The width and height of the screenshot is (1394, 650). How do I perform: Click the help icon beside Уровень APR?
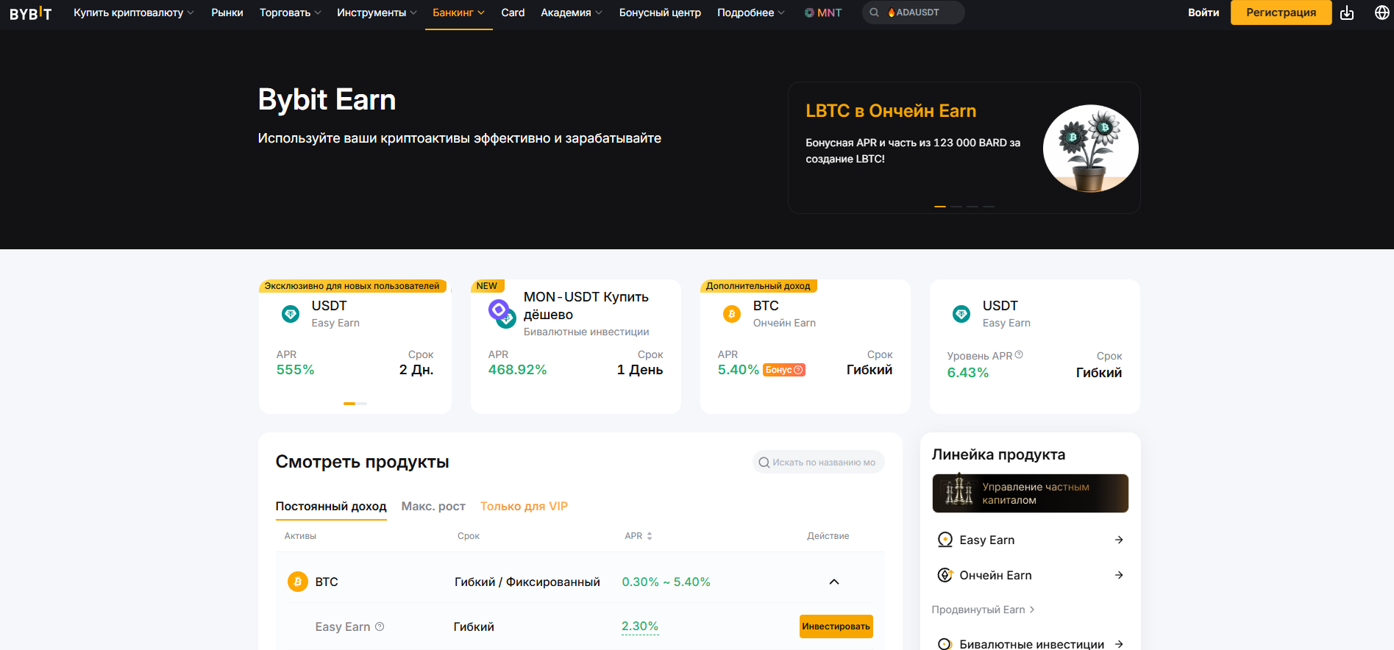[x=1019, y=354]
